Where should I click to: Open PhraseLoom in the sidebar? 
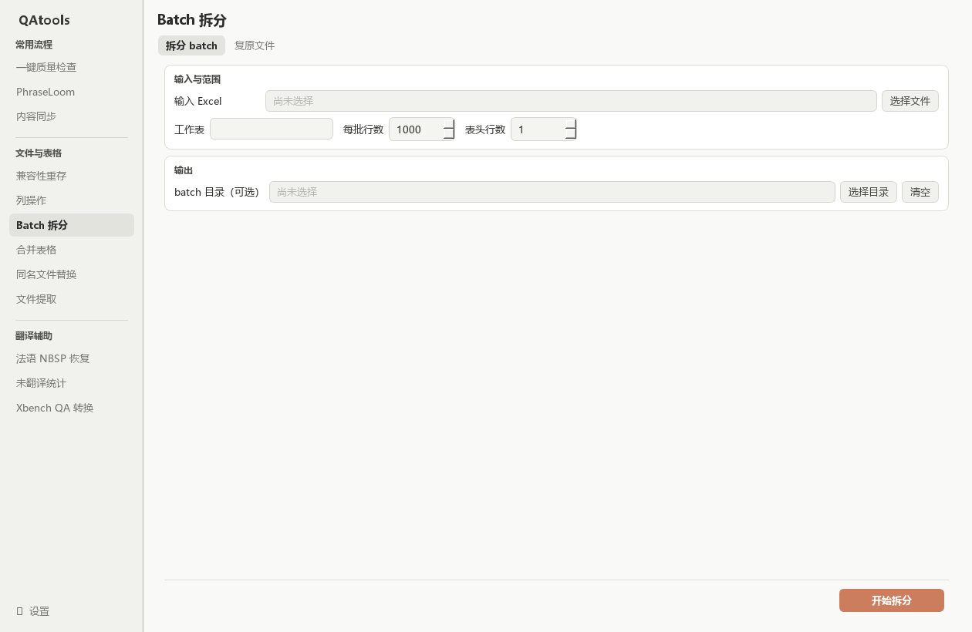[x=72, y=92]
